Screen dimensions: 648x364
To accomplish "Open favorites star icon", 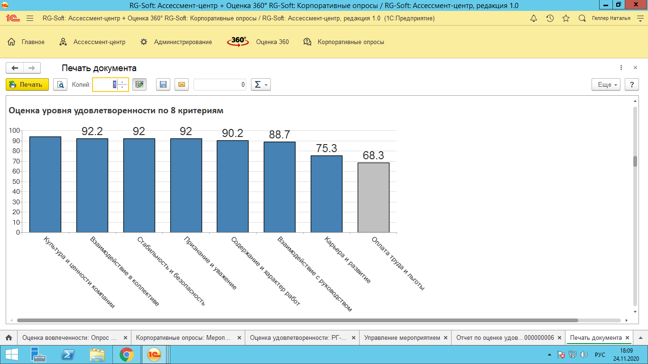I will point(566,18).
